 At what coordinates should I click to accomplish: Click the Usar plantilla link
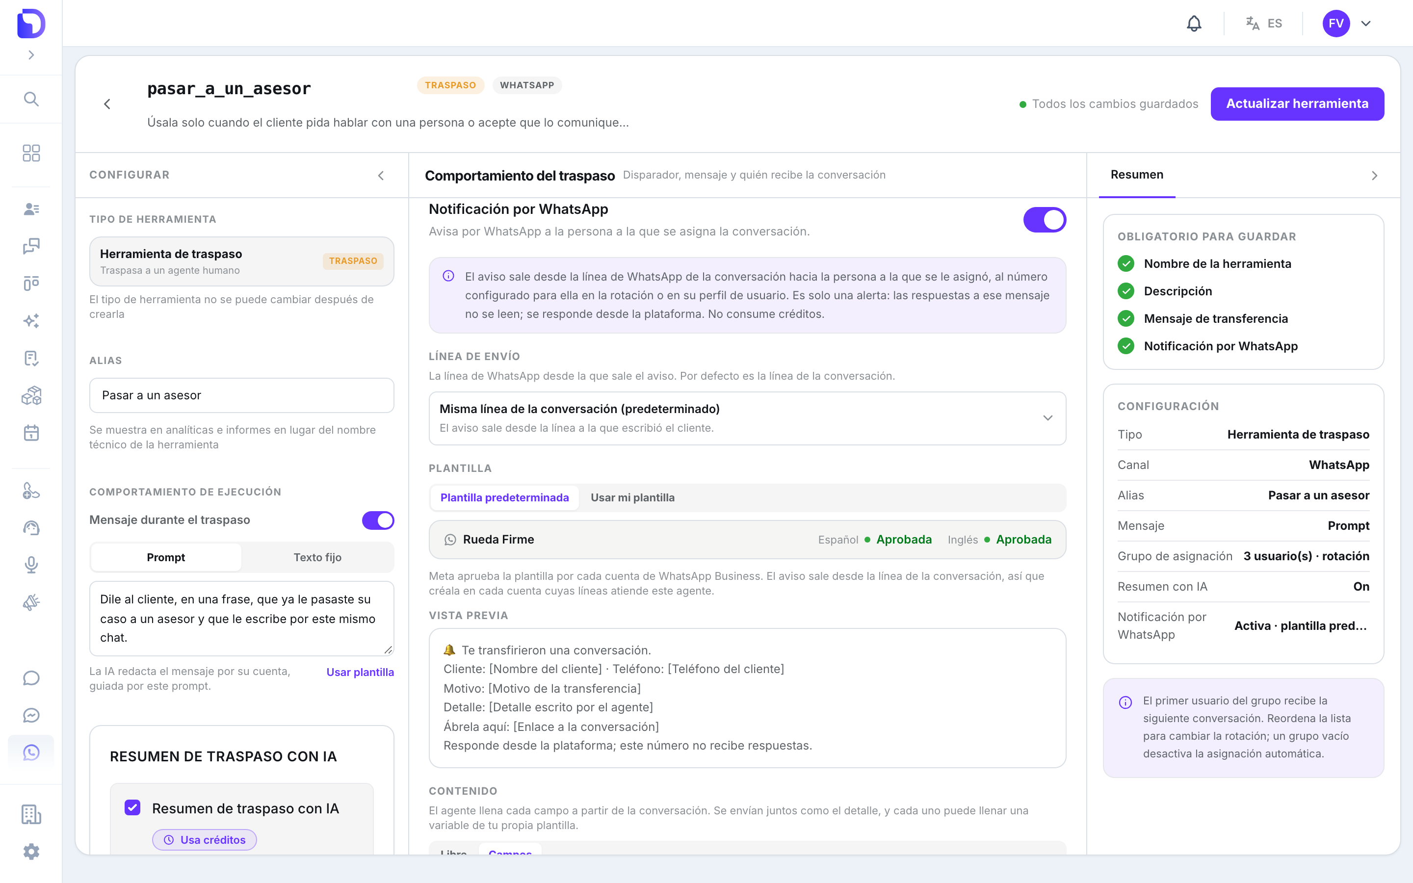coord(360,672)
